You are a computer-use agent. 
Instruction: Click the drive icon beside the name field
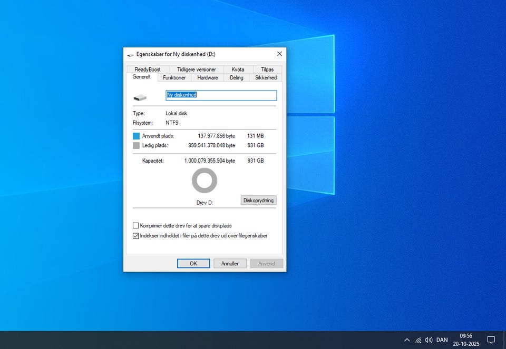pos(140,97)
